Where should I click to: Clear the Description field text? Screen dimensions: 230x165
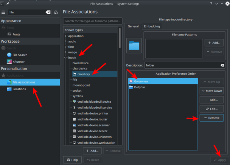tap(222, 65)
